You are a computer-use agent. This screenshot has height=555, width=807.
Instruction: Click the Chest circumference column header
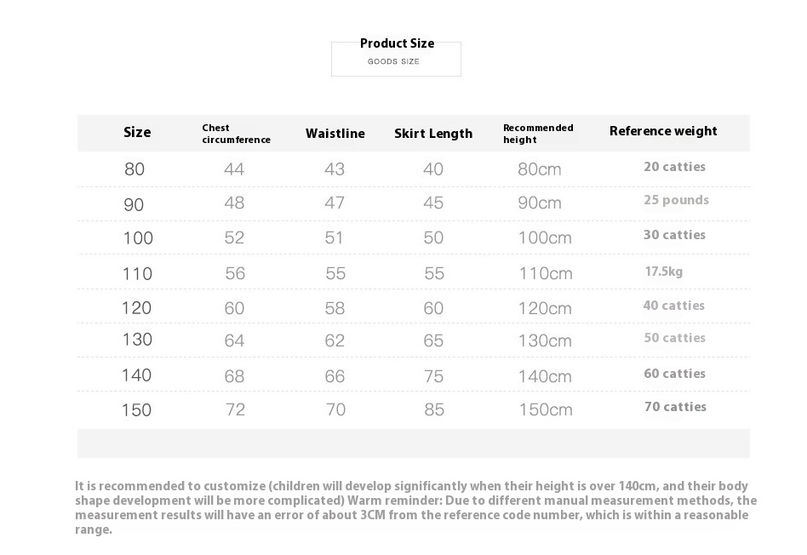[x=236, y=134]
